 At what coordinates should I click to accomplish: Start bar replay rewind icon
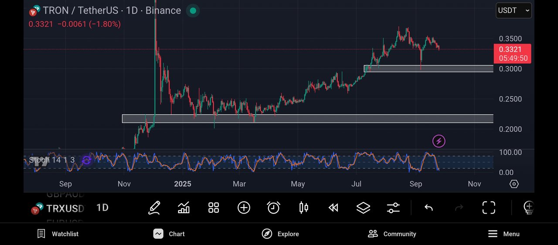click(x=333, y=208)
